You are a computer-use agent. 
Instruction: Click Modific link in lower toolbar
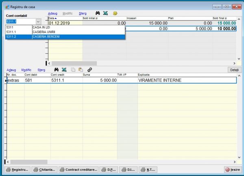point(26,70)
